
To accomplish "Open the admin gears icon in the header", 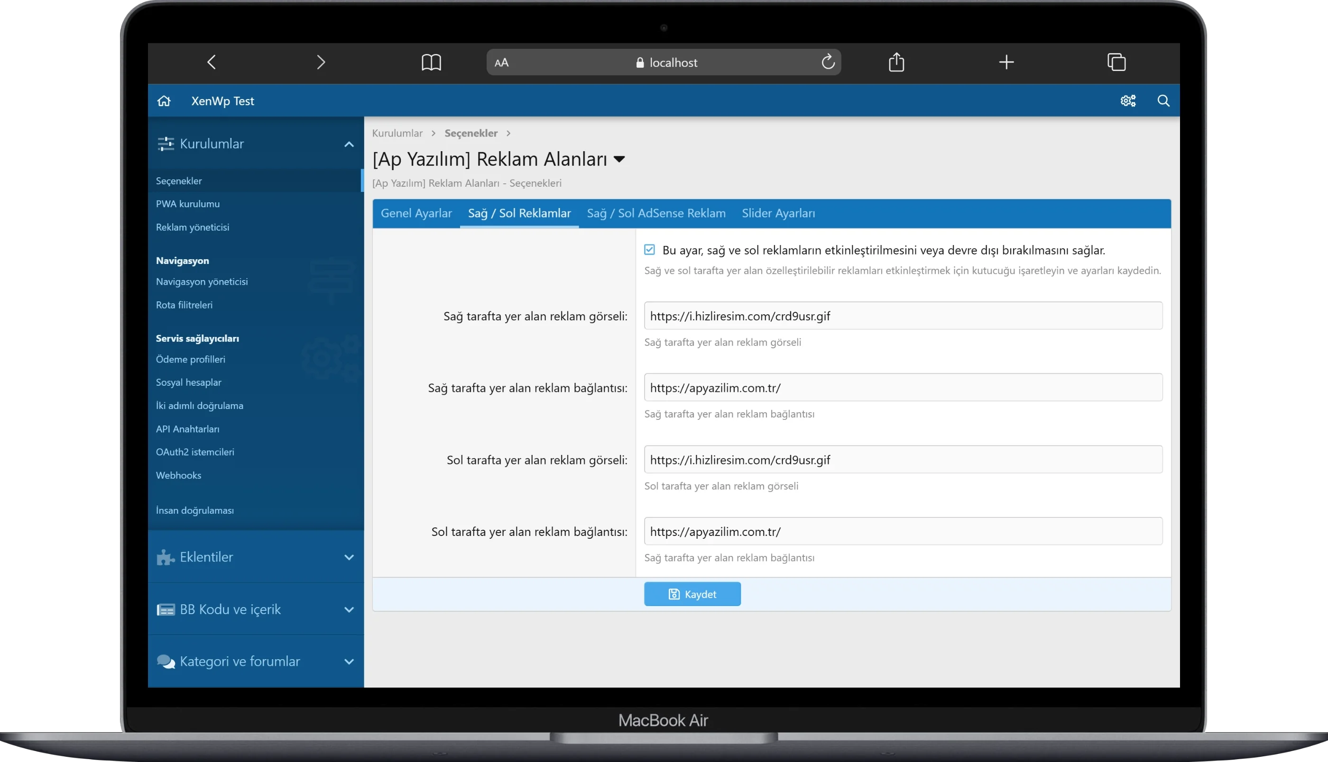I will coord(1127,101).
